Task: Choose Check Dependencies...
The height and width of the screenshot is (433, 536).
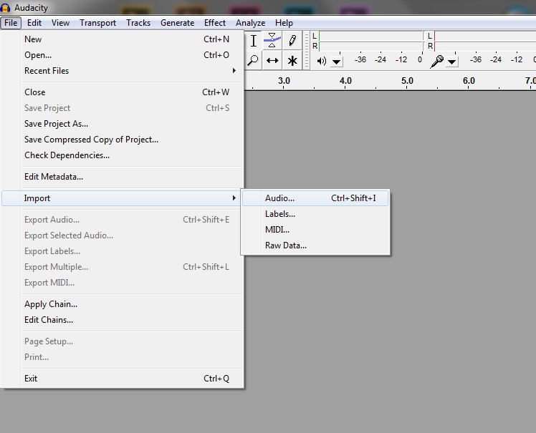Action: 123,155
